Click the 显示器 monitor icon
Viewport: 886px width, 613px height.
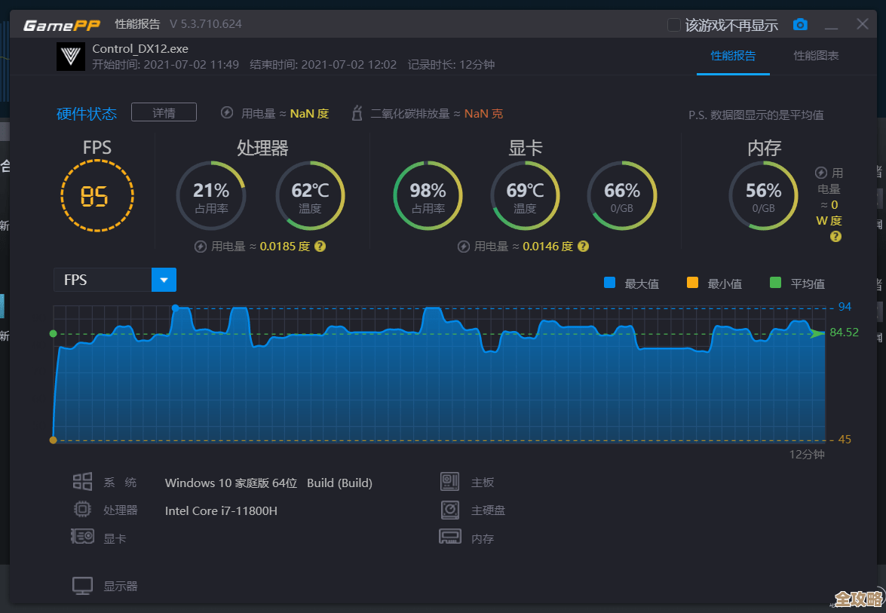coord(82,585)
